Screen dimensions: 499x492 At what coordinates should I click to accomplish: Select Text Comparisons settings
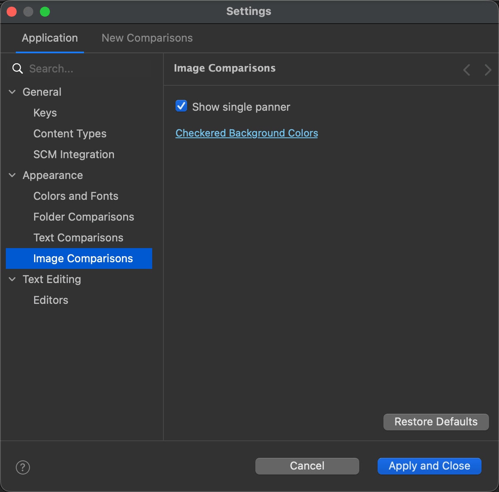(79, 238)
